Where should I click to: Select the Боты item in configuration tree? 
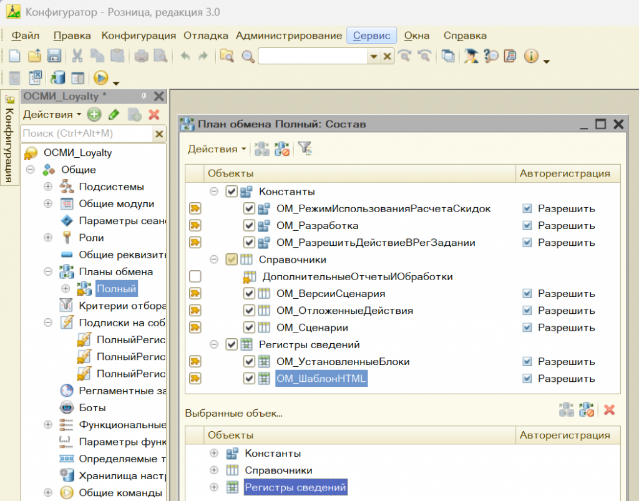(x=92, y=407)
